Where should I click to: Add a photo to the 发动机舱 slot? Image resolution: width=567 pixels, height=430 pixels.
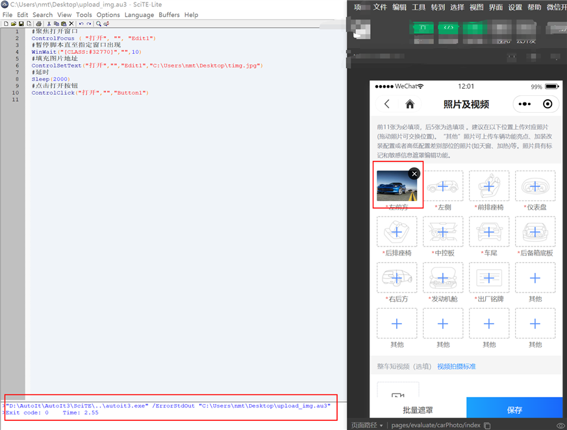pos(443,278)
